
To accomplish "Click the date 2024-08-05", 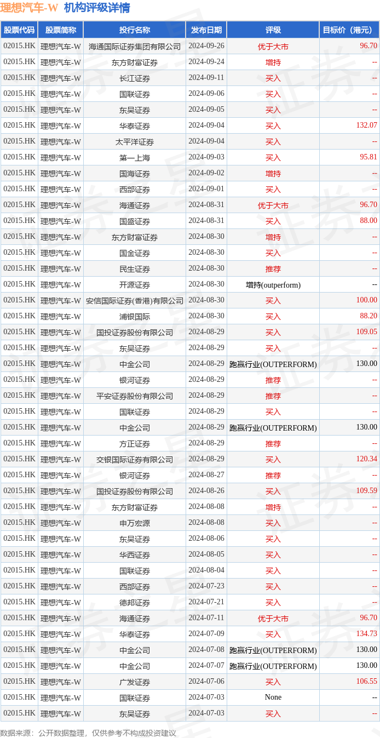I will (x=206, y=554).
